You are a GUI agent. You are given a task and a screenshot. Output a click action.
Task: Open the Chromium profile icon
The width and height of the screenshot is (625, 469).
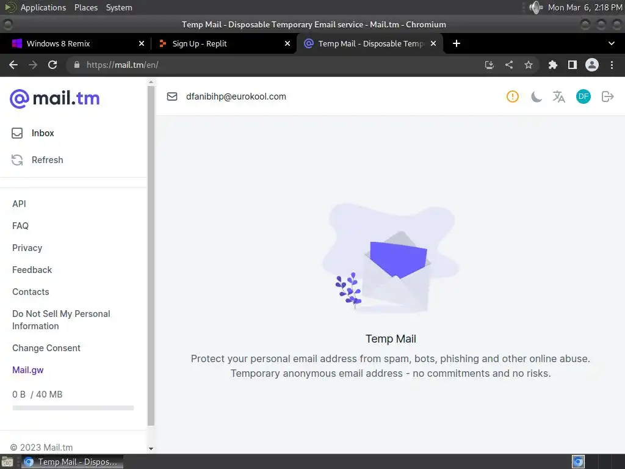pos(592,65)
